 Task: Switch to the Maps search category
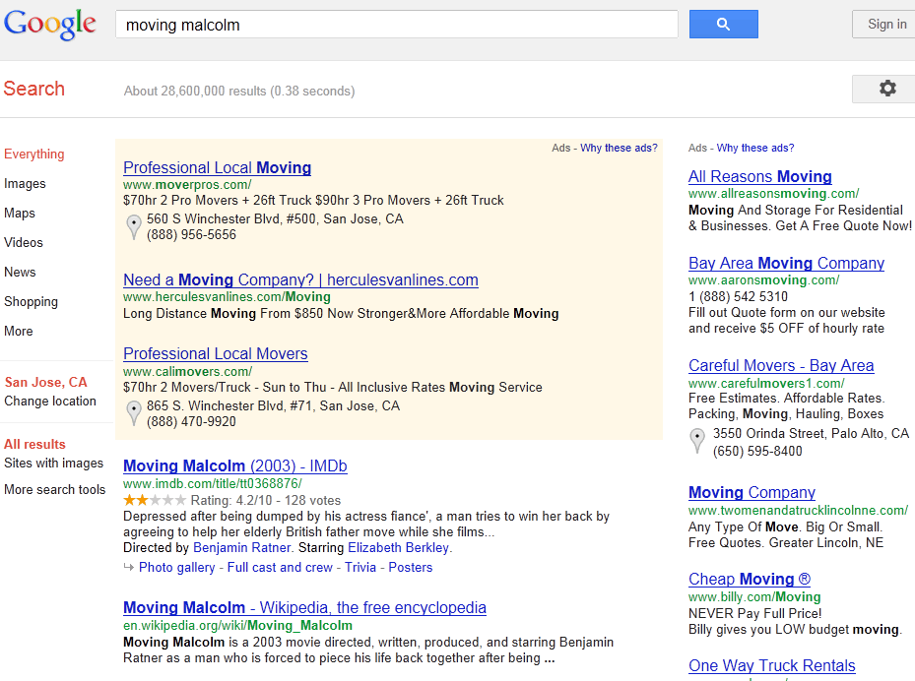(x=20, y=213)
